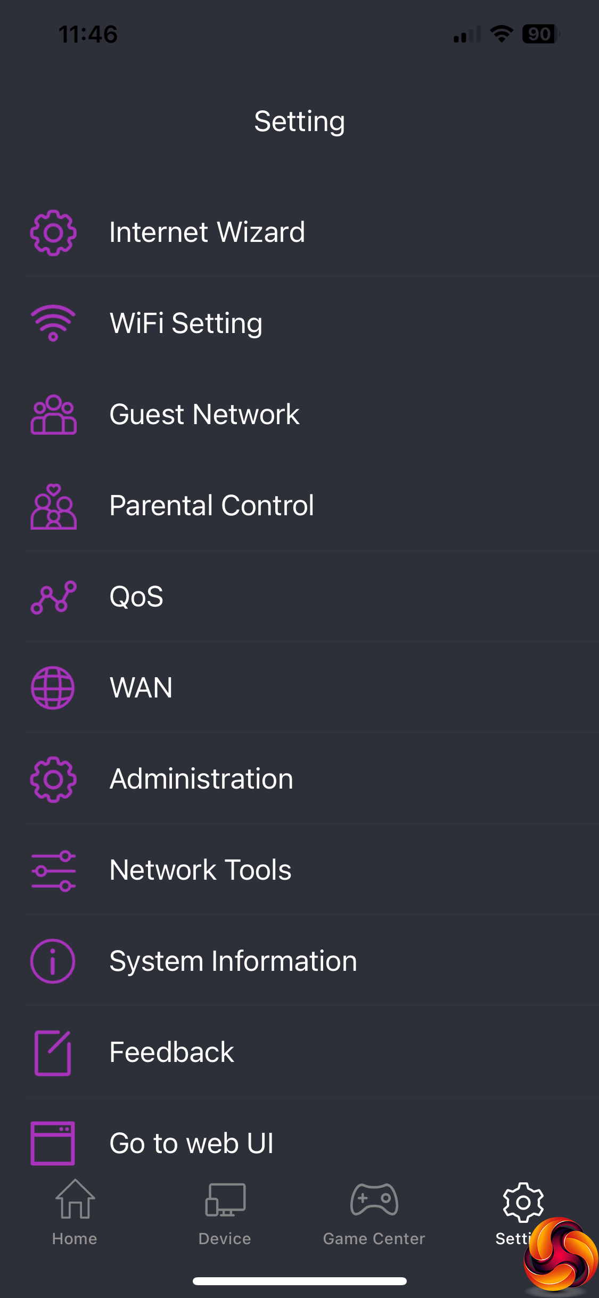
Task: Tap the Go to web UI window icon
Action: [53, 1143]
